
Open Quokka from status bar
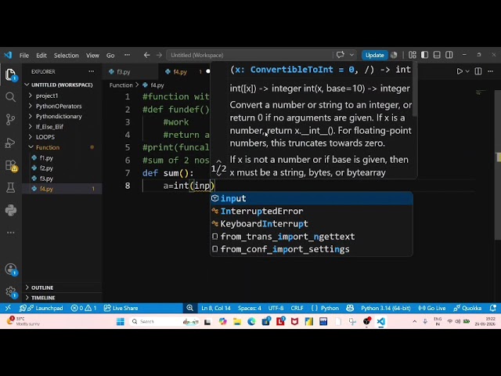[x=467, y=308]
